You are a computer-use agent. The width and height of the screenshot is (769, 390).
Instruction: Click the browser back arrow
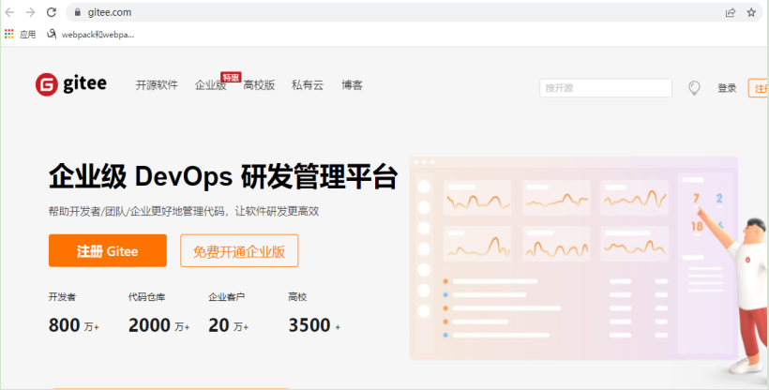[x=9, y=12]
